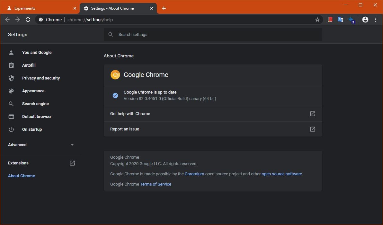The height and width of the screenshot is (225, 383).
Task: Click the Autofill clipboard icon
Action: pyautogui.click(x=11, y=65)
